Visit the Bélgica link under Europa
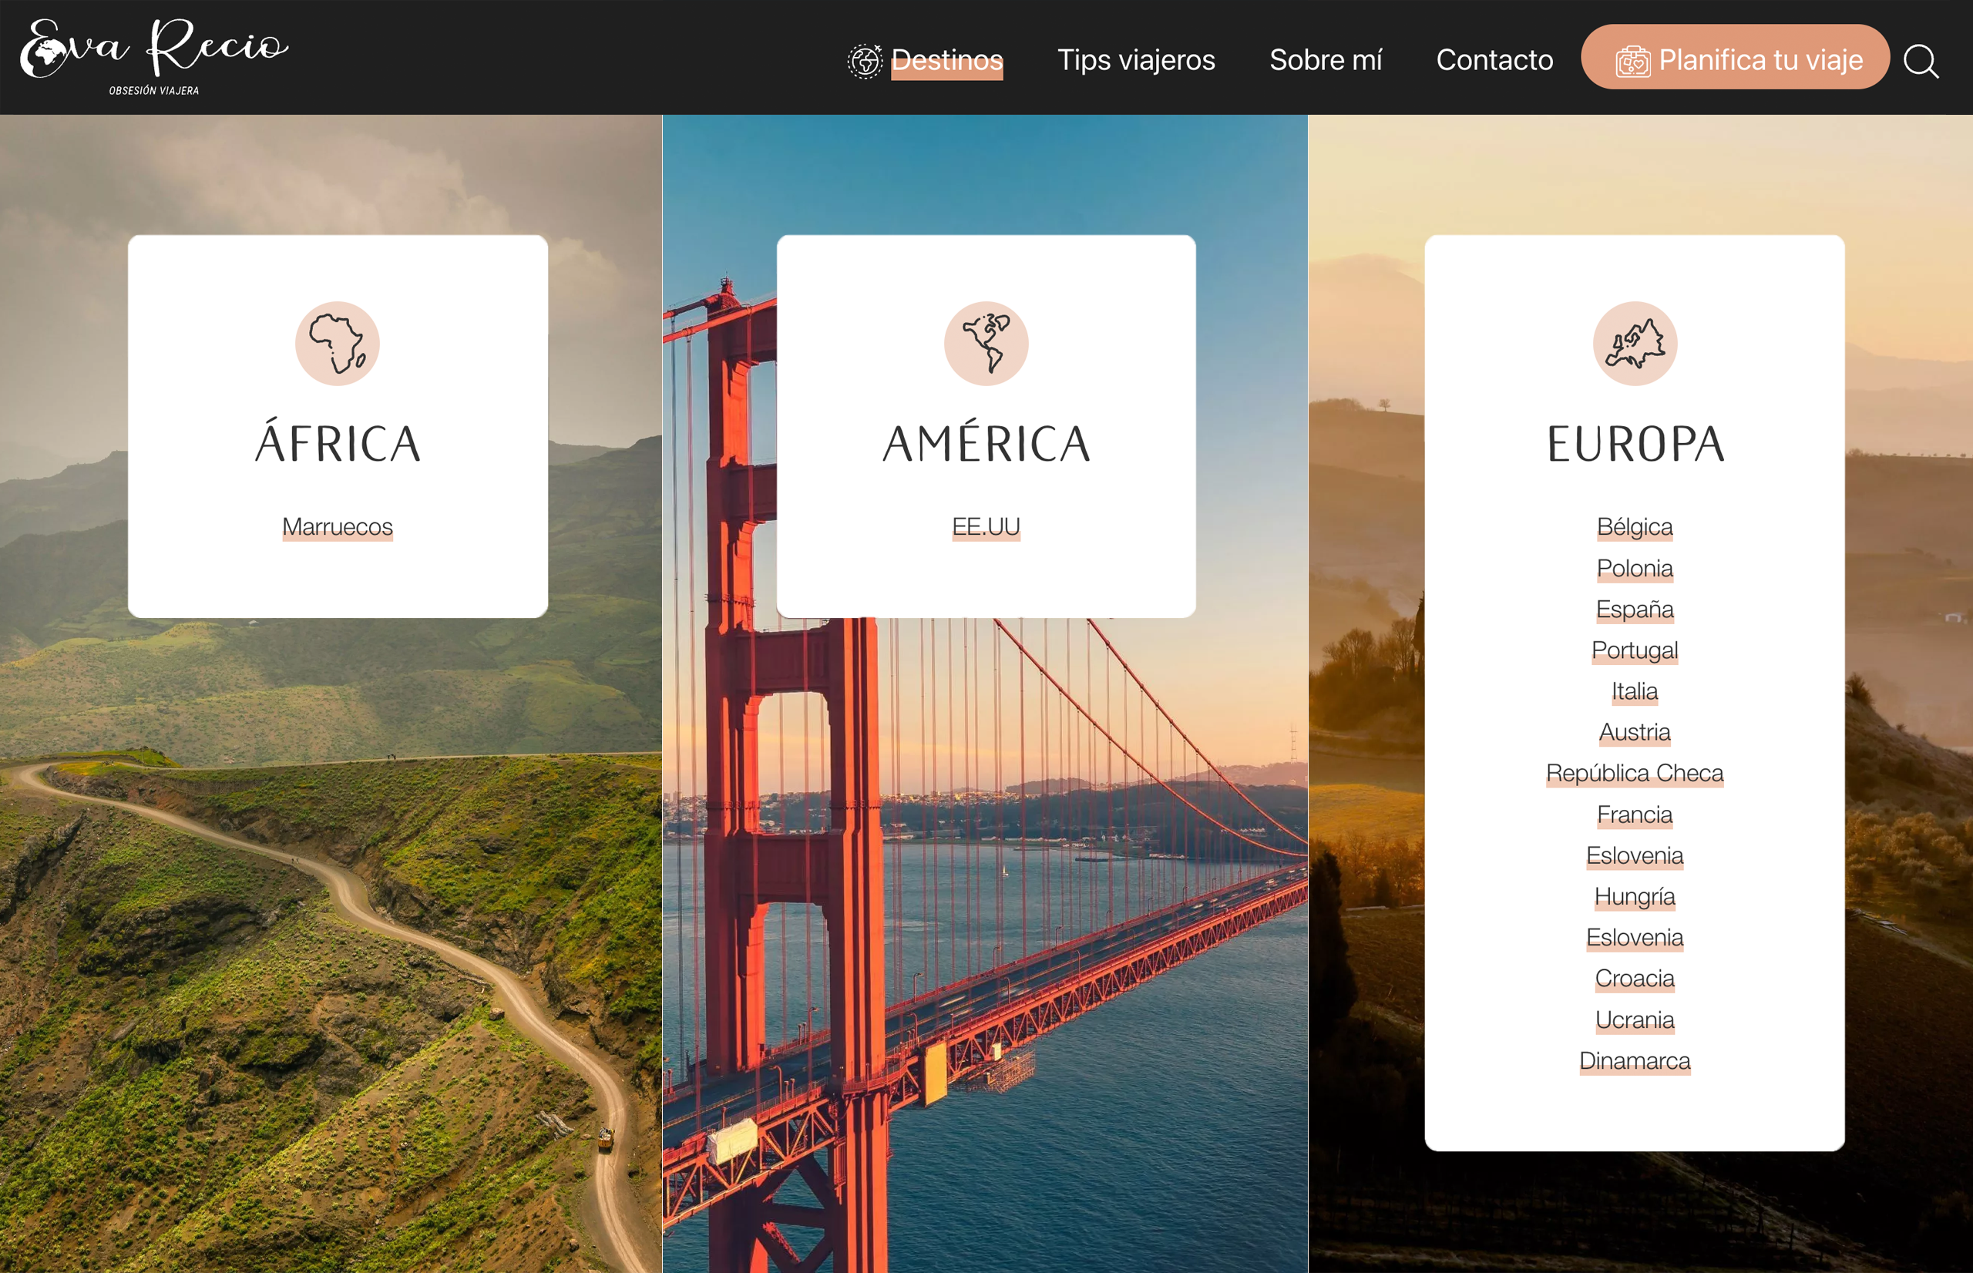The width and height of the screenshot is (1973, 1273). [x=1635, y=526]
